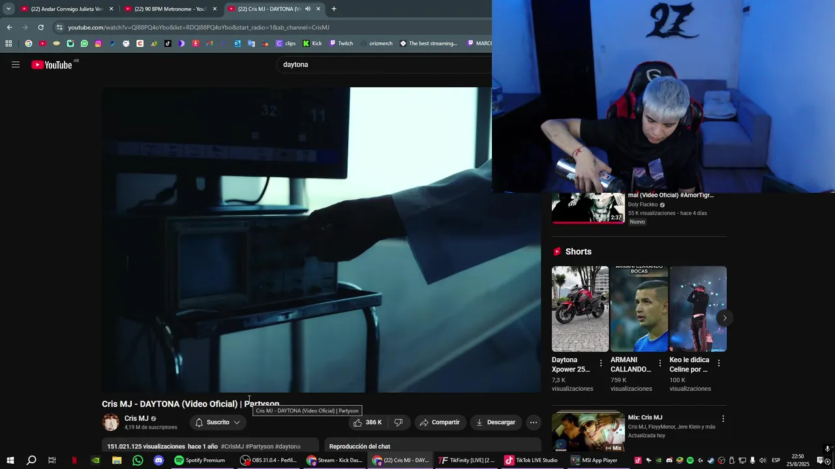Open options for 'Mix: Cris MJ'
The height and width of the screenshot is (469, 835).
[723, 419]
